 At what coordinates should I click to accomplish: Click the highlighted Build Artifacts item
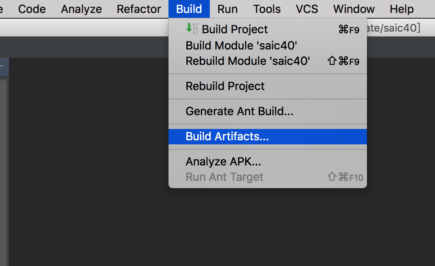click(227, 137)
